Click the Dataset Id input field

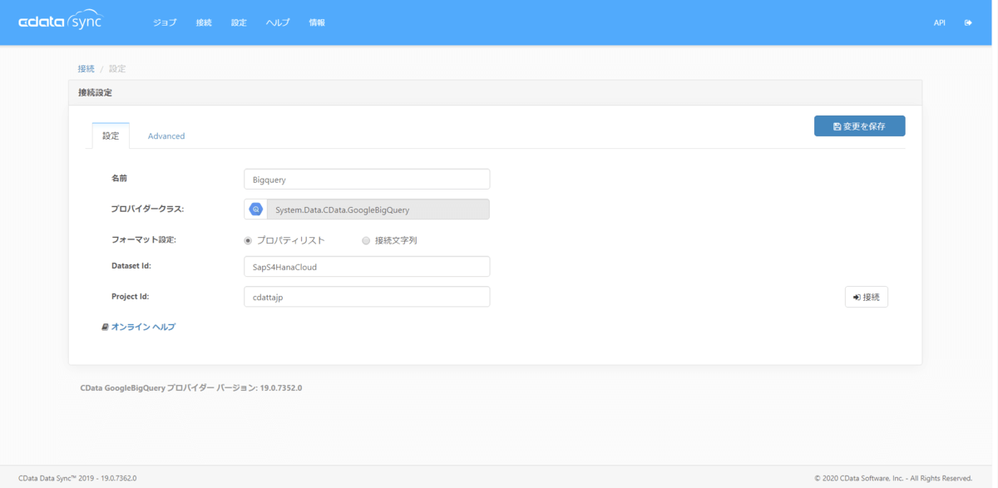367,266
